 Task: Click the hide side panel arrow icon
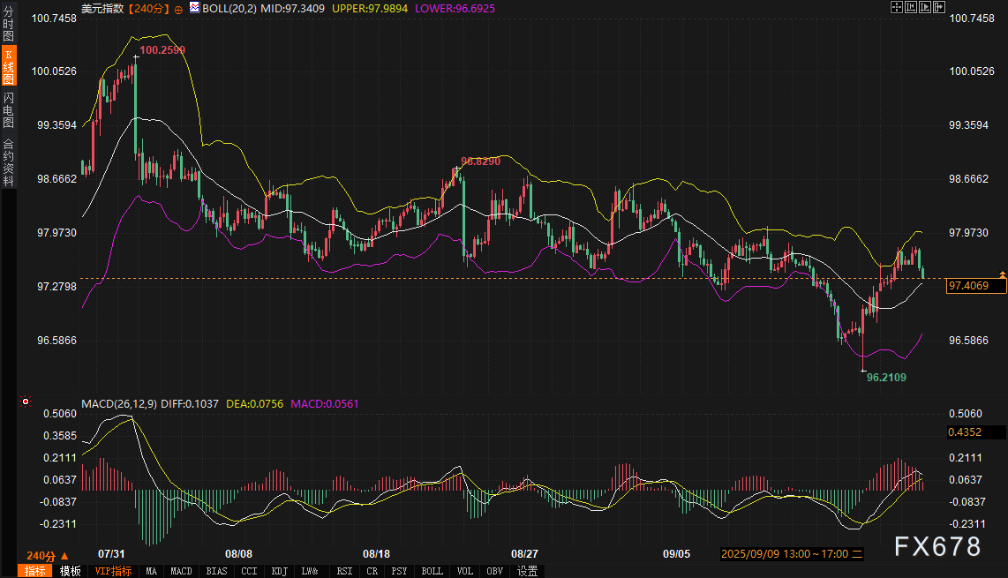coord(940,7)
